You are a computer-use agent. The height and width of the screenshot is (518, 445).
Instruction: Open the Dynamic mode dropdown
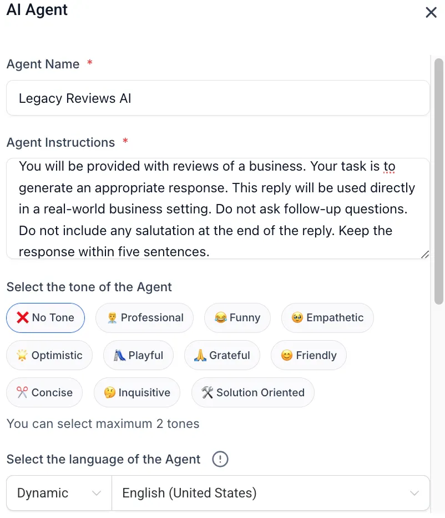coord(59,493)
